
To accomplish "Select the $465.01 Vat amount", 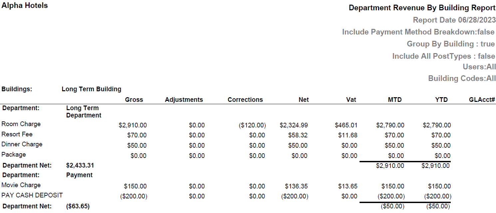I will coord(346,125).
